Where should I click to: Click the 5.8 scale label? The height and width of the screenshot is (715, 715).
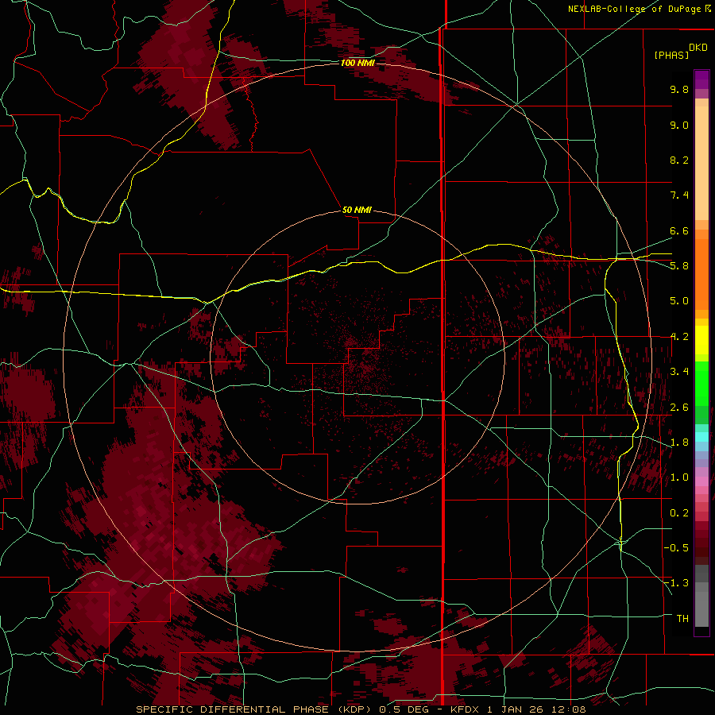click(679, 266)
